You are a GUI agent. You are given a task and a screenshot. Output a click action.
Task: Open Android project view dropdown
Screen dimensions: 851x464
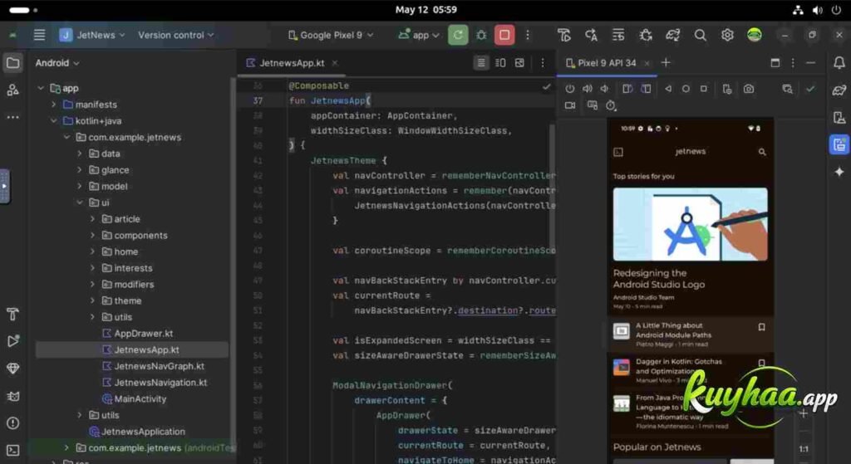pos(57,63)
